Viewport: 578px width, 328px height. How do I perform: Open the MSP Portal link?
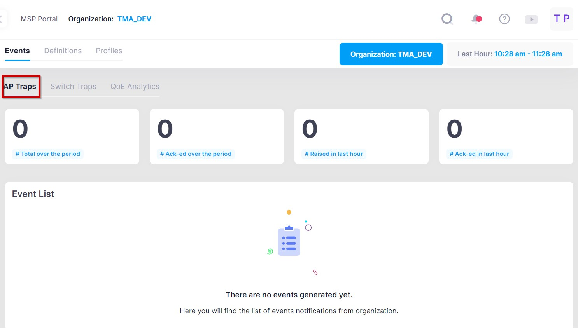[39, 19]
